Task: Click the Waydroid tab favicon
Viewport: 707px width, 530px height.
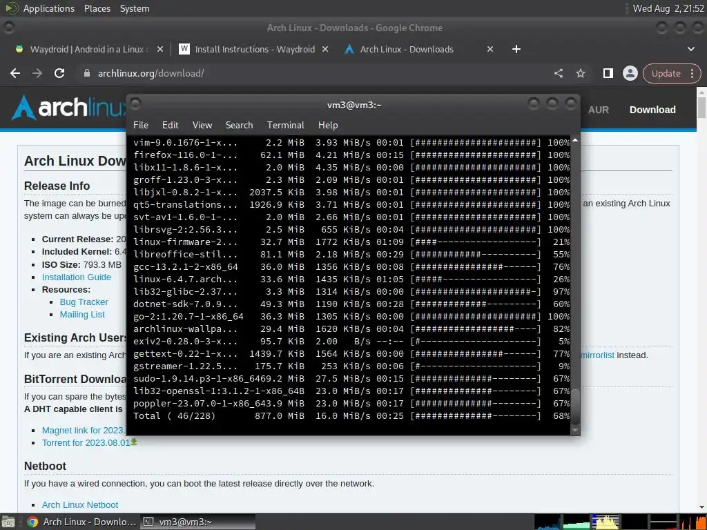Action: (19, 49)
